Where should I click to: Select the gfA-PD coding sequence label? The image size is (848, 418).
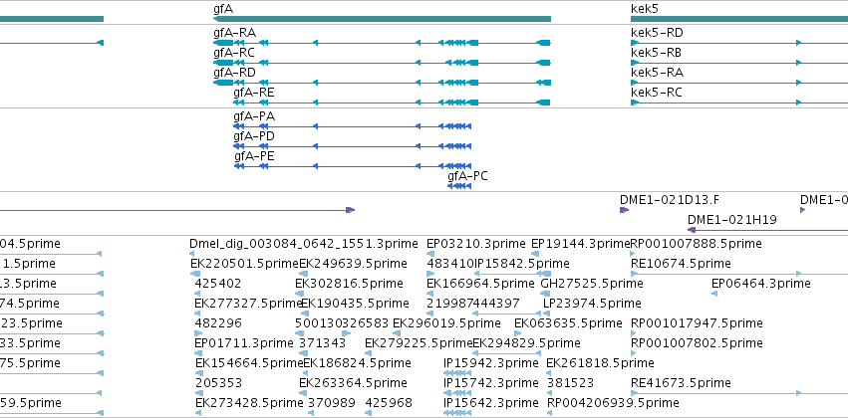pos(254,136)
